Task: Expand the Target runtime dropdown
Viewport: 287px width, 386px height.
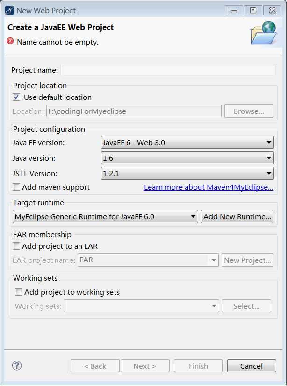Action: [105, 216]
